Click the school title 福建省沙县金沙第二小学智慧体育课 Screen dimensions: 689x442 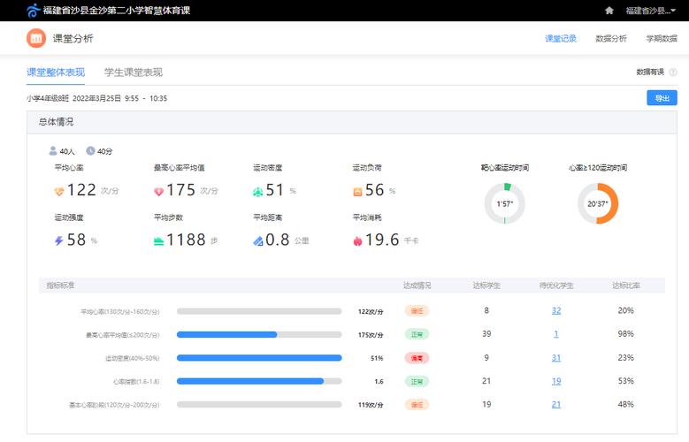point(117,10)
